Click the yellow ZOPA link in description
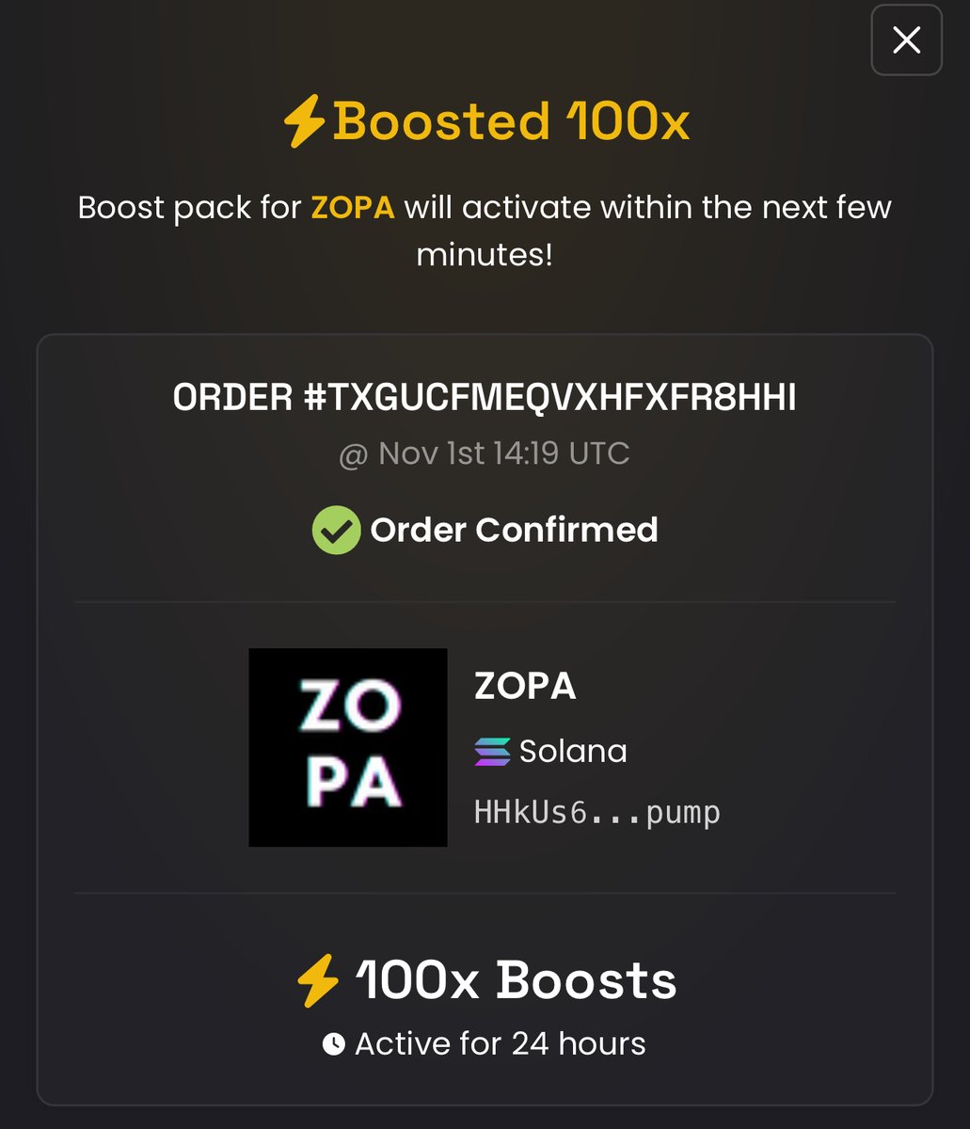970x1129 pixels. click(x=353, y=207)
